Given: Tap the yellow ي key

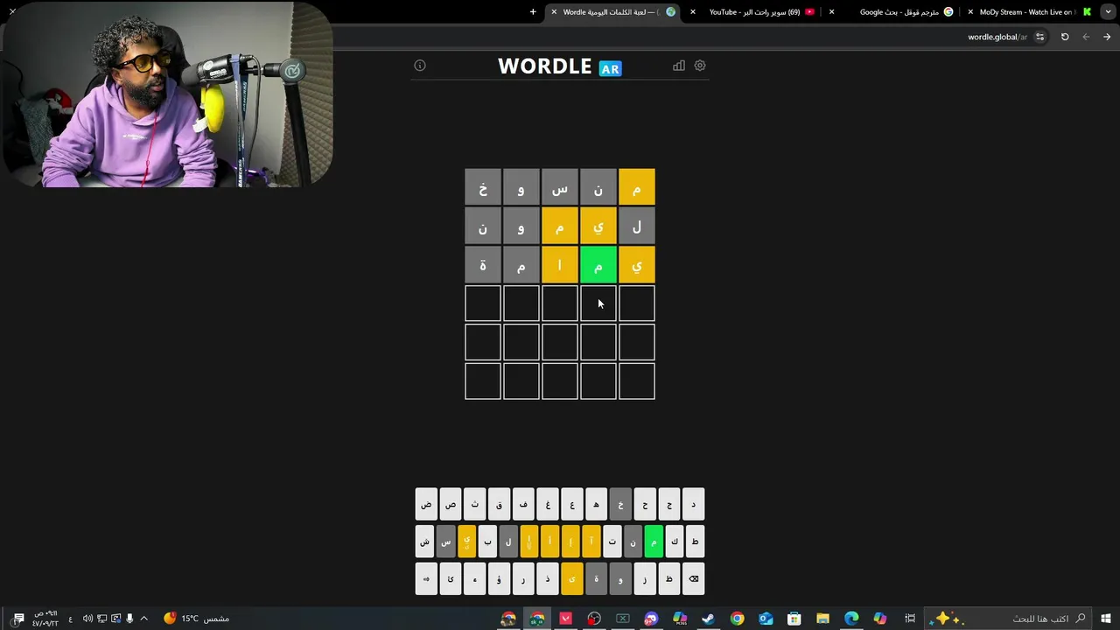Looking at the screenshot, I should tap(466, 542).
